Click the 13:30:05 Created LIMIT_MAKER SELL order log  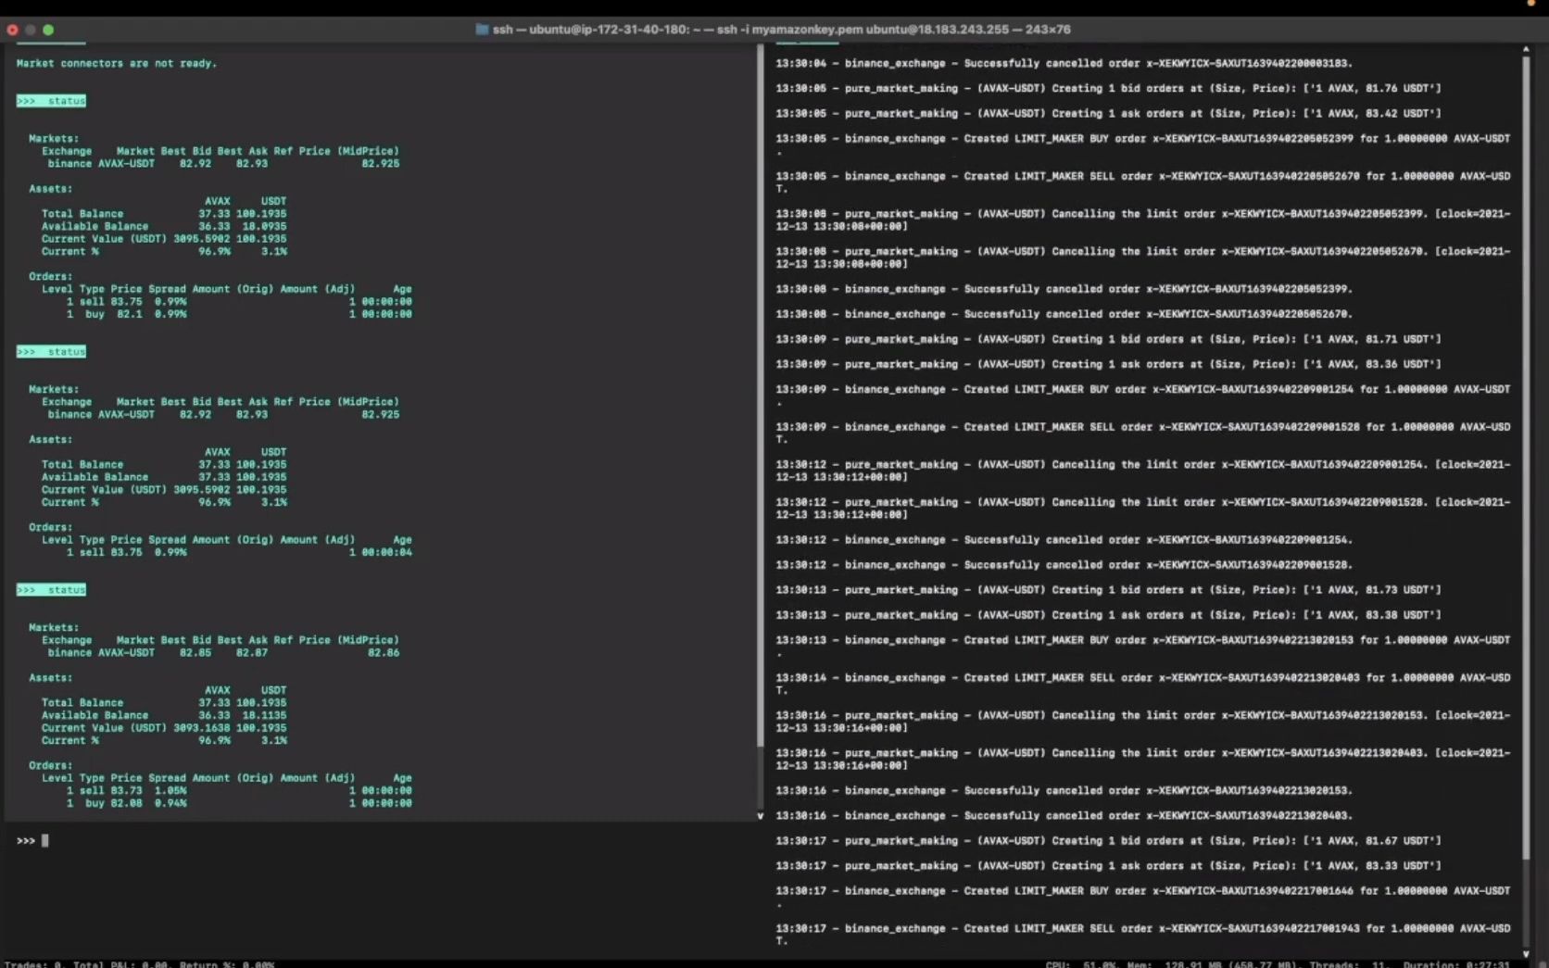click(x=1142, y=182)
